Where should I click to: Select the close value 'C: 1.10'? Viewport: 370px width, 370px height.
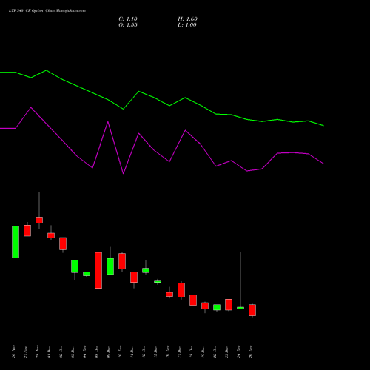[x=128, y=19]
